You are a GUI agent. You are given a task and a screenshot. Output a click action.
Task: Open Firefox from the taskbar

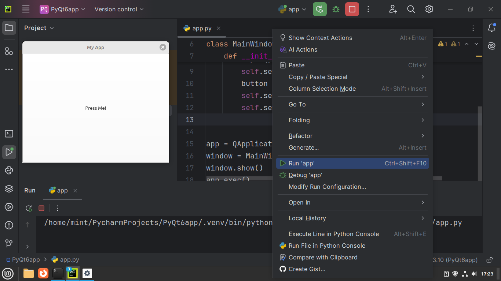click(43, 273)
